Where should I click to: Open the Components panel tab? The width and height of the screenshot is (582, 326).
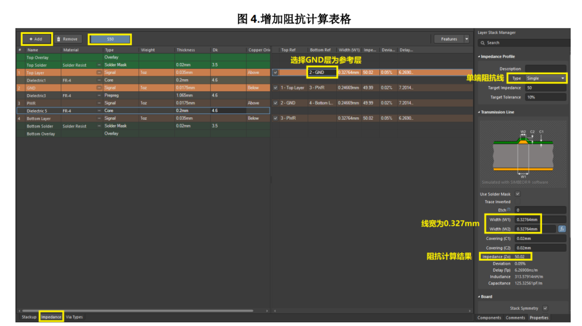coord(489,318)
